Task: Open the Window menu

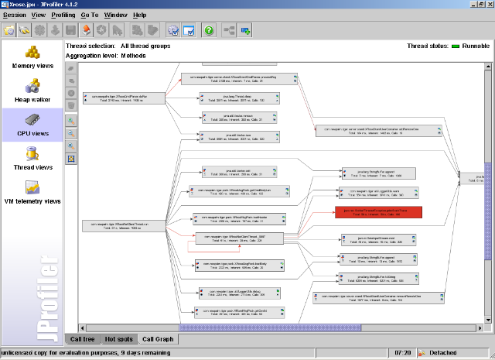Action: pyautogui.click(x=115, y=15)
